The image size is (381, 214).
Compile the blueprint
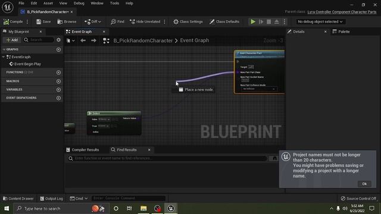click(x=13, y=21)
